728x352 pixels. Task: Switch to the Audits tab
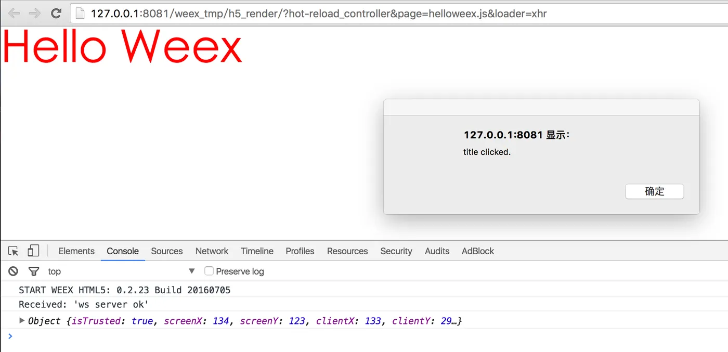437,251
